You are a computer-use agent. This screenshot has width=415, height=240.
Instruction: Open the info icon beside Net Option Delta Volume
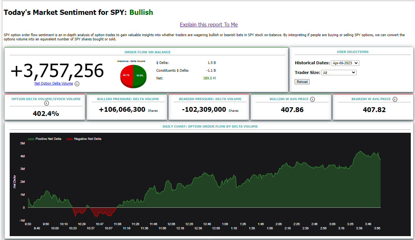pyautogui.click(x=77, y=84)
